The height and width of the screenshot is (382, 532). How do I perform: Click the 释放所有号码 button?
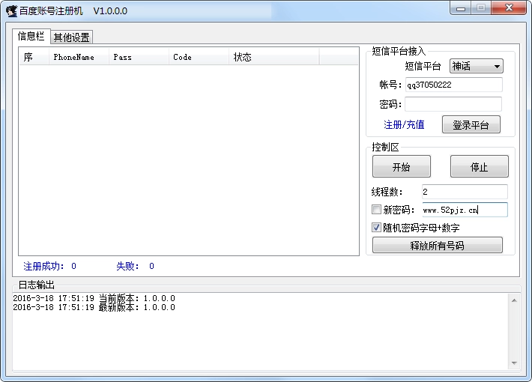click(x=438, y=245)
